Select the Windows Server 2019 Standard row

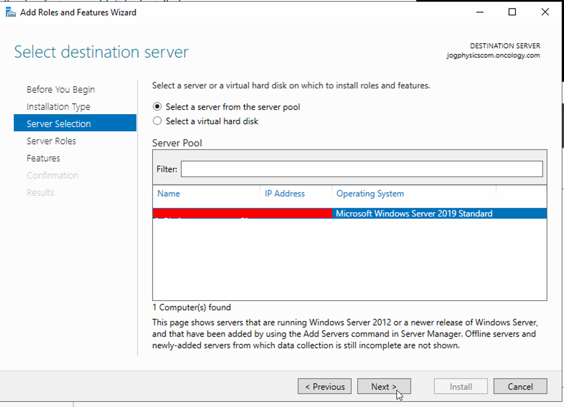tap(413, 213)
